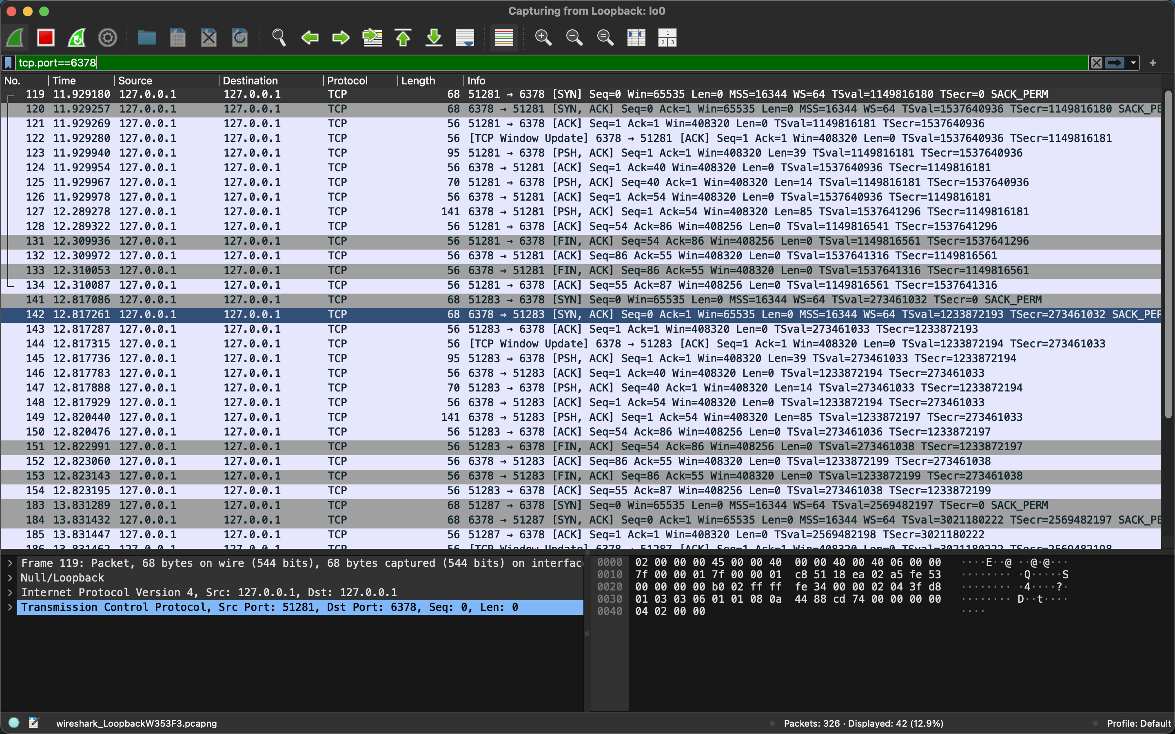
Task: Zoom in the packet list text
Action: click(x=543, y=38)
